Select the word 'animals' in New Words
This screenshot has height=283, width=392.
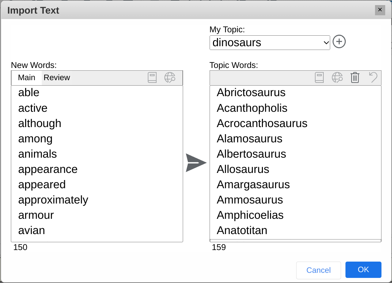click(x=97, y=154)
